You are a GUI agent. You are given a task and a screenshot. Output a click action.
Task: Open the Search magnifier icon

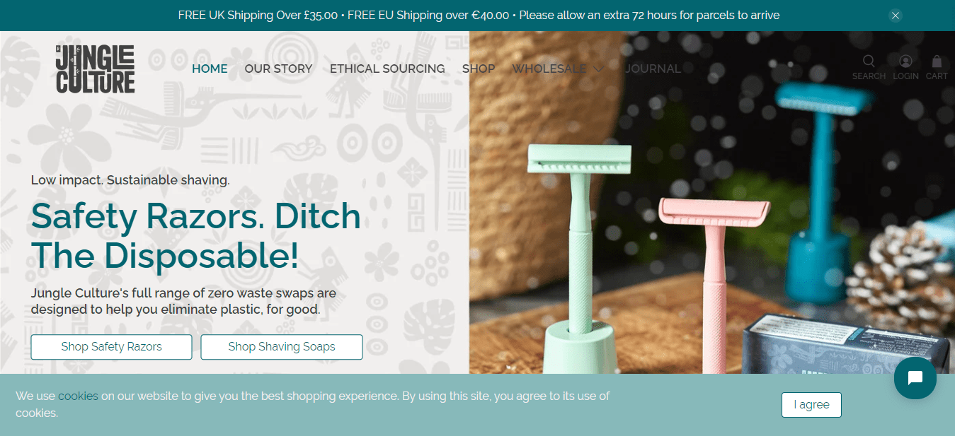tap(869, 61)
